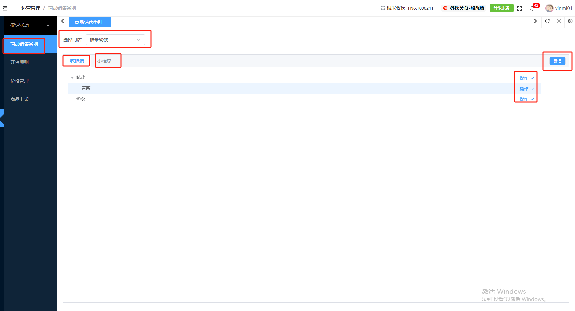Open 操作 dropdown for 奶茶 row
Screen dimensions: 575x311
click(x=526, y=99)
